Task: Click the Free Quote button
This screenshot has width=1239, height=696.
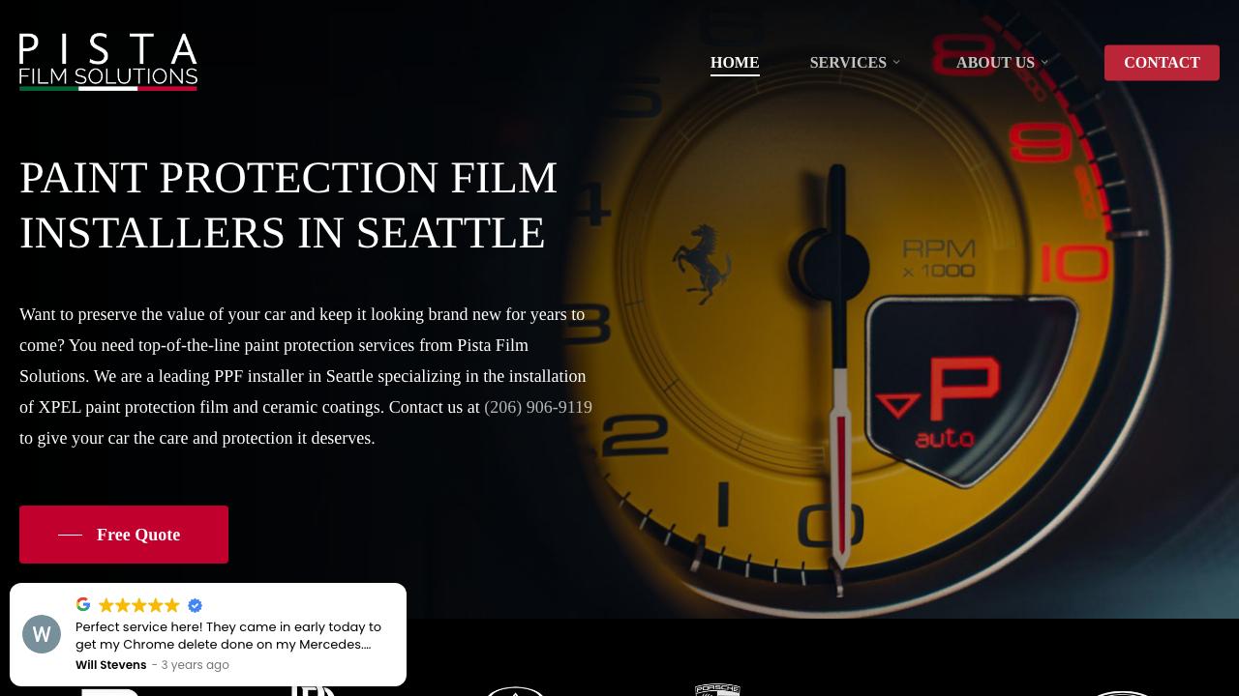Action: click(x=124, y=535)
